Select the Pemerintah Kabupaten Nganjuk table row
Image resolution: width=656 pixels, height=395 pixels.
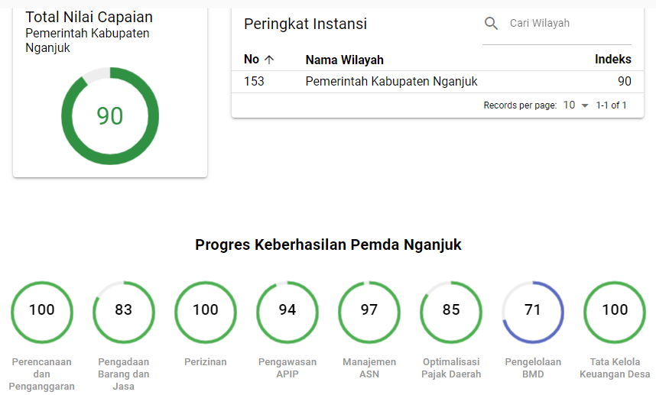coord(437,82)
